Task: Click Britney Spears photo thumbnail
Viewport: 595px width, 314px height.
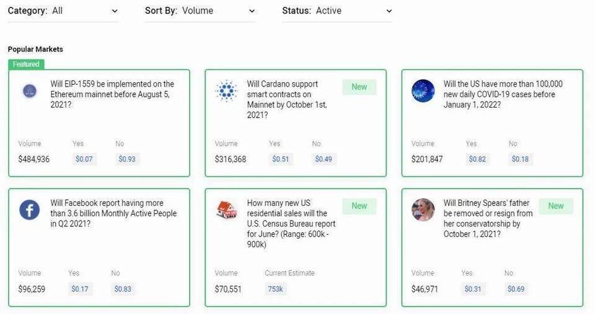Action: pyautogui.click(x=423, y=210)
